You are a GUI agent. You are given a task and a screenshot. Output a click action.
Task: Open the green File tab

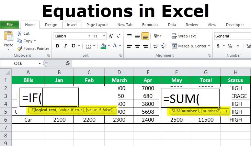(x=10, y=25)
